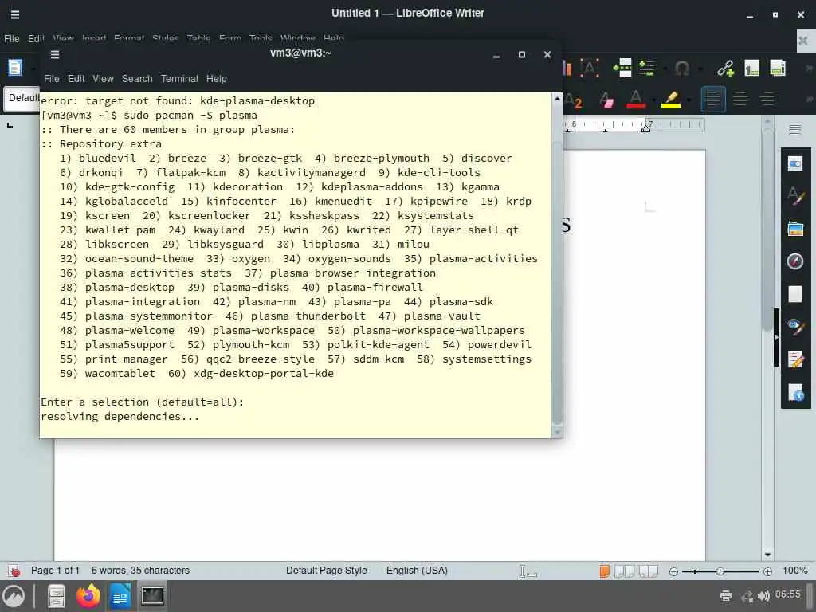This screenshot has width=816, height=612.
Task: Open the Writer File menu
Action: 11,38
